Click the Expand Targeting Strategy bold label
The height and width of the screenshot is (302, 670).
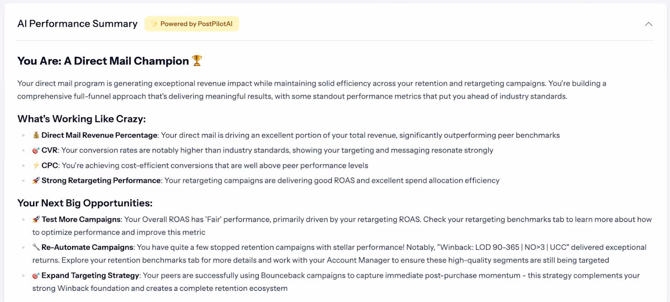point(90,275)
